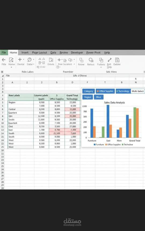
Task: Click the Entsils ribbon icon
Action: tap(51, 60)
